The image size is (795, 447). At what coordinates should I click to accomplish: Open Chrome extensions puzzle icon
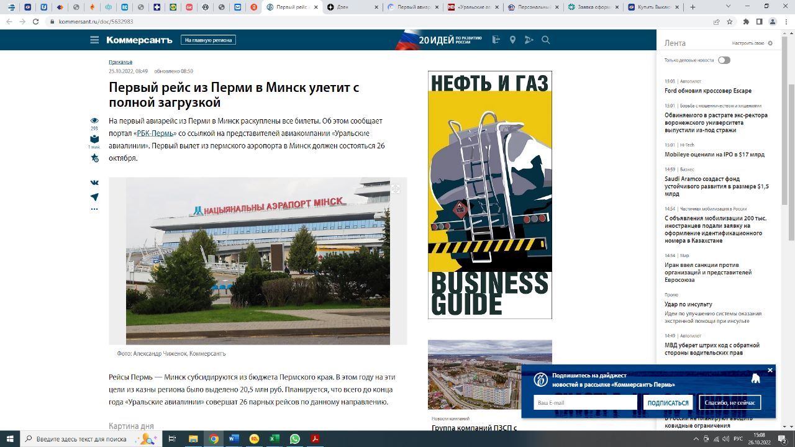pyautogui.click(x=746, y=21)
